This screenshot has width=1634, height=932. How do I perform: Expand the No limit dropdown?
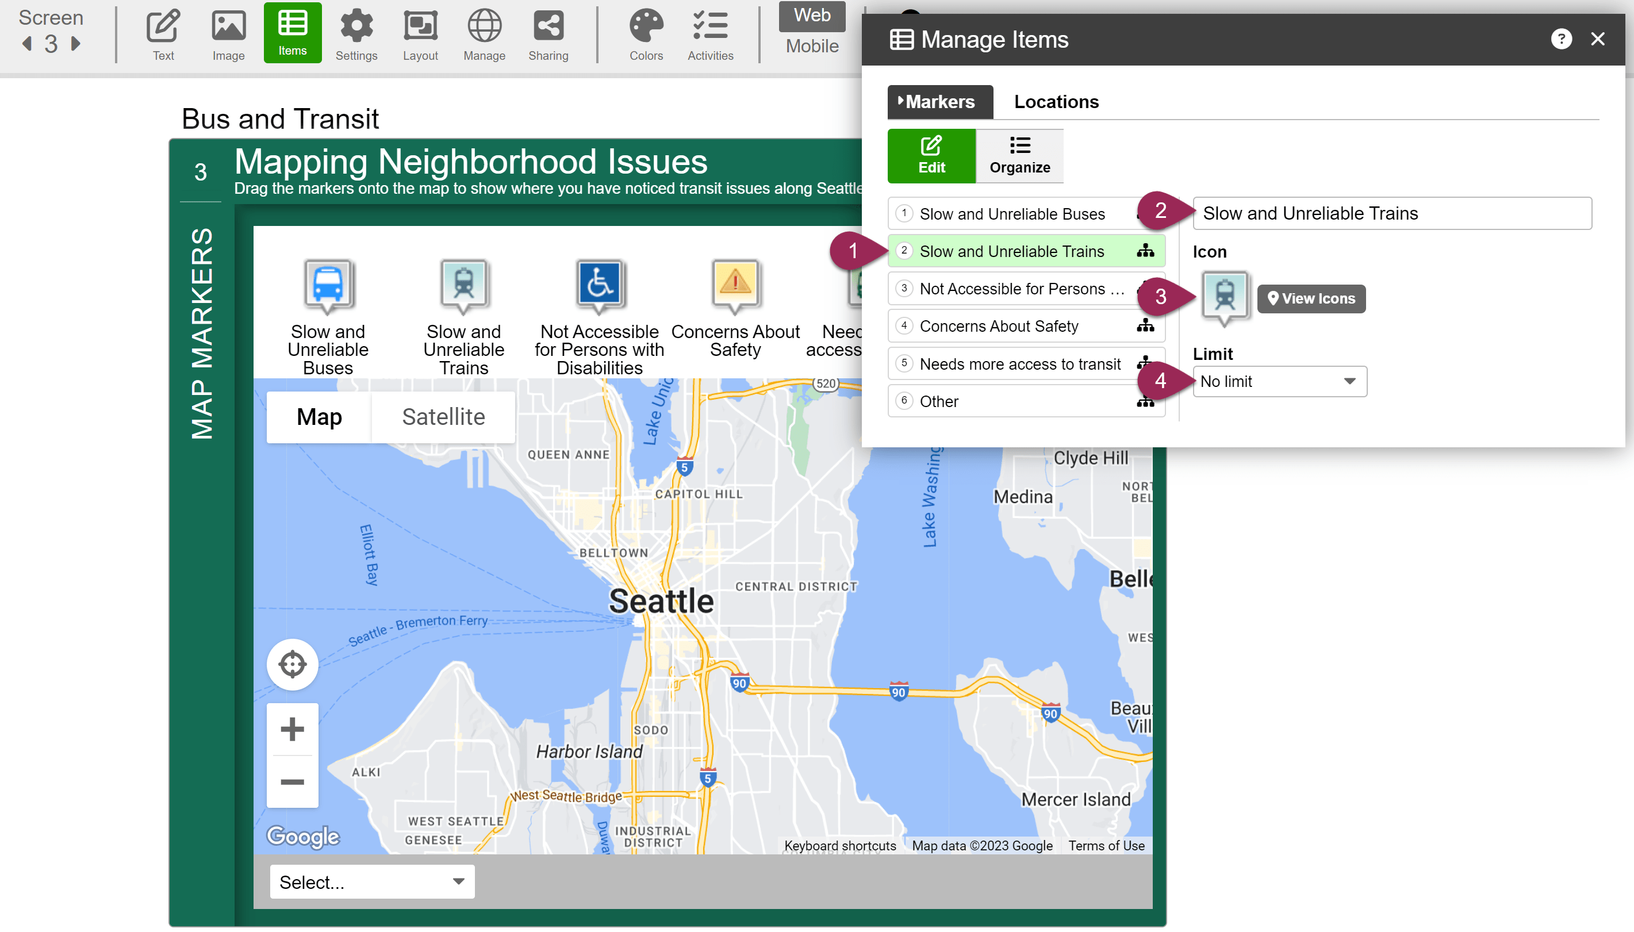point(1279,382)
